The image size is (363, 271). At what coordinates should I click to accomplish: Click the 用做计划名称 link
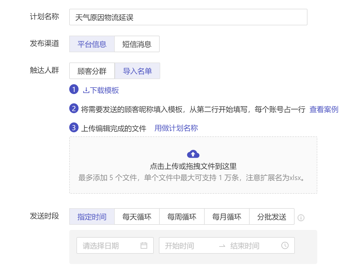click(x=176, y=128)
